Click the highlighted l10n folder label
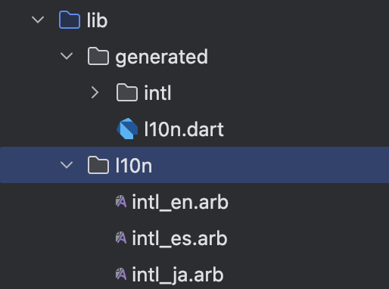The width and height of the screenshot is (389, 289). coord(134,166)
